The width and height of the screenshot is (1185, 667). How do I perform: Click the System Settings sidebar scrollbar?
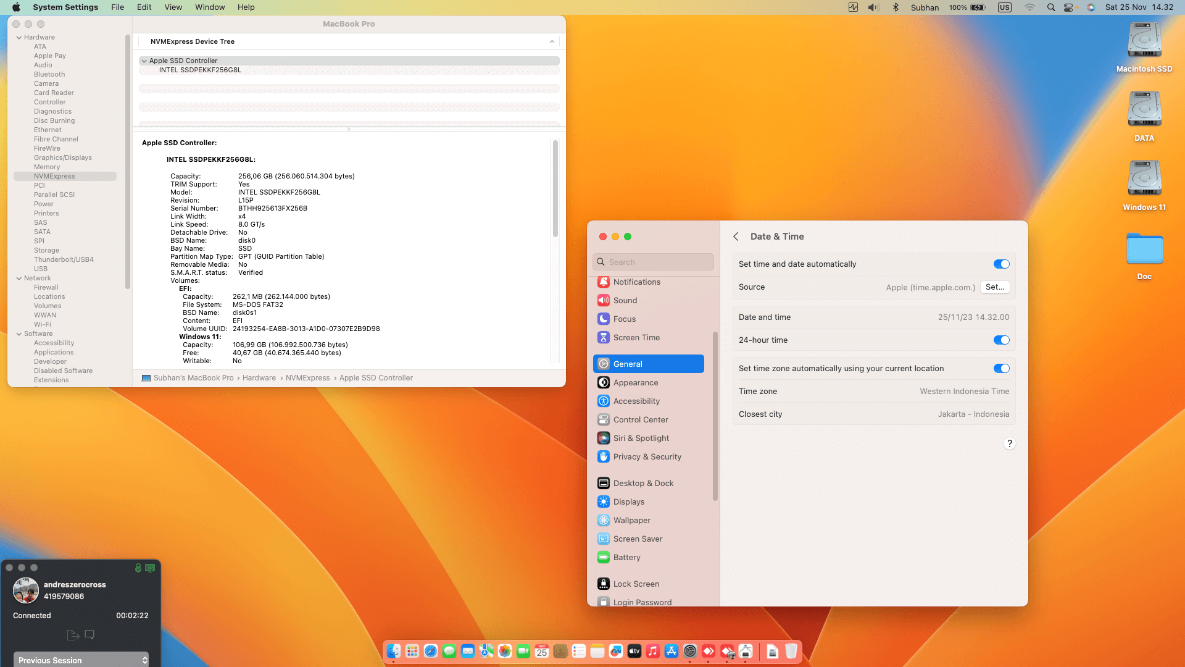[715, 416]
